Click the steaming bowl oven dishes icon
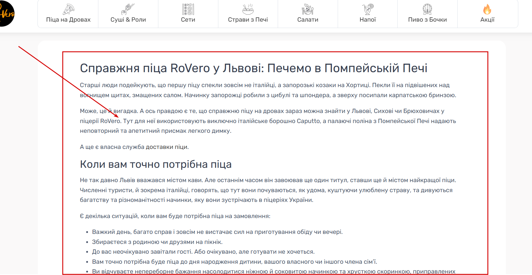The width and height of the screenshot is (532, 275). coord(248,9)
